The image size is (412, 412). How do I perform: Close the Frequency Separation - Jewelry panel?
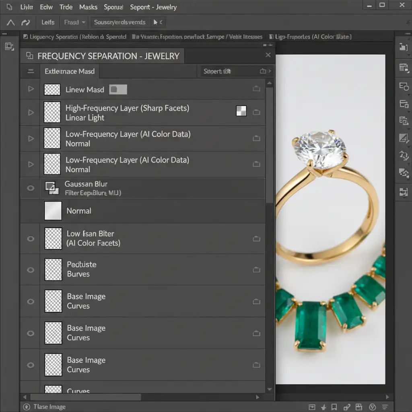tap(268, 55)
